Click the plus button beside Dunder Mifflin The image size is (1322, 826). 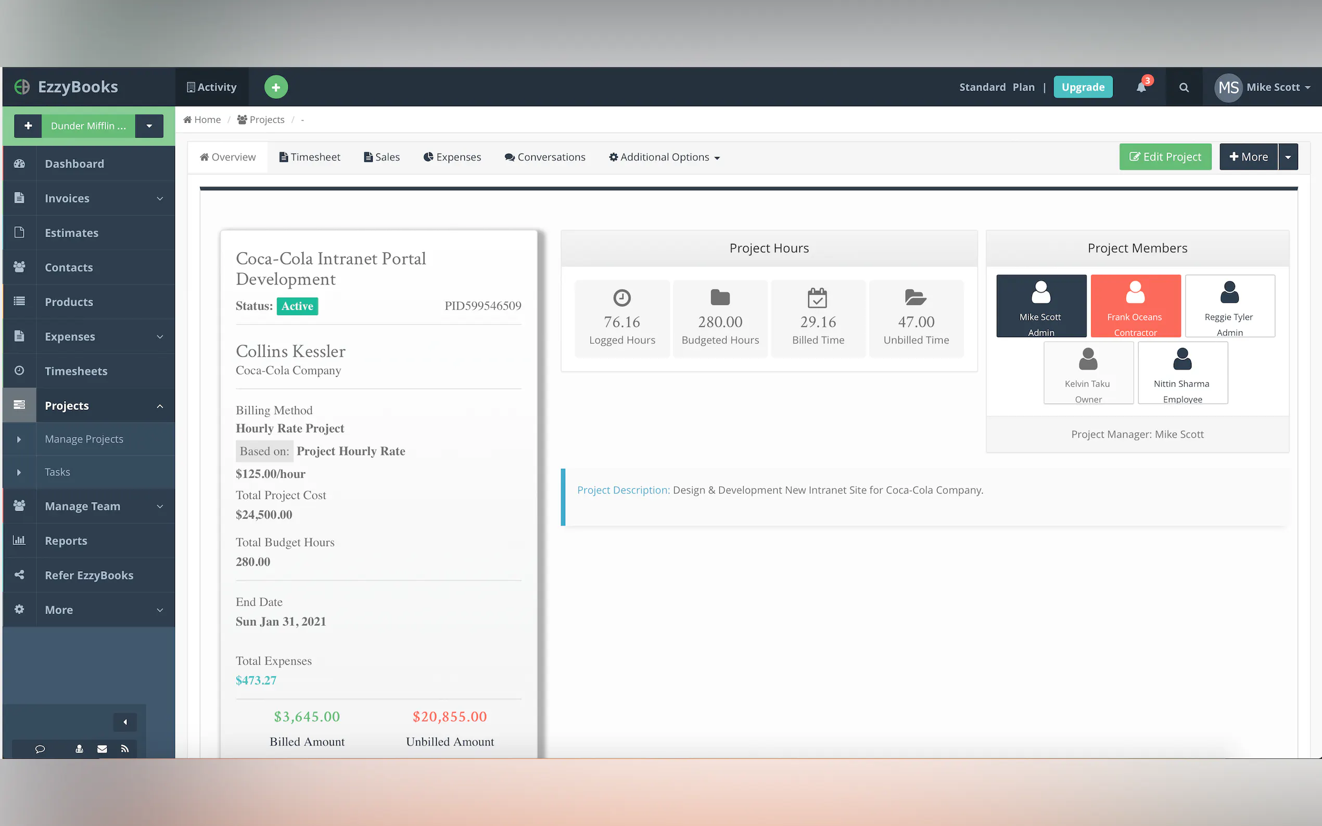(x=29, y=126)
